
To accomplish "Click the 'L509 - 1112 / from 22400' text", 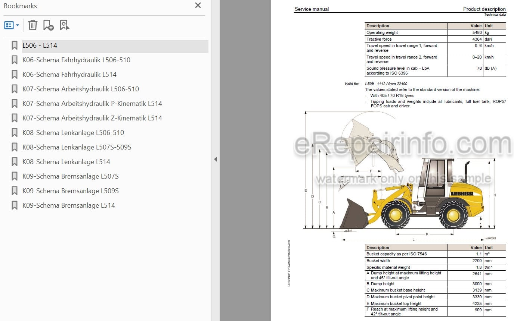I will click(386, 84).
